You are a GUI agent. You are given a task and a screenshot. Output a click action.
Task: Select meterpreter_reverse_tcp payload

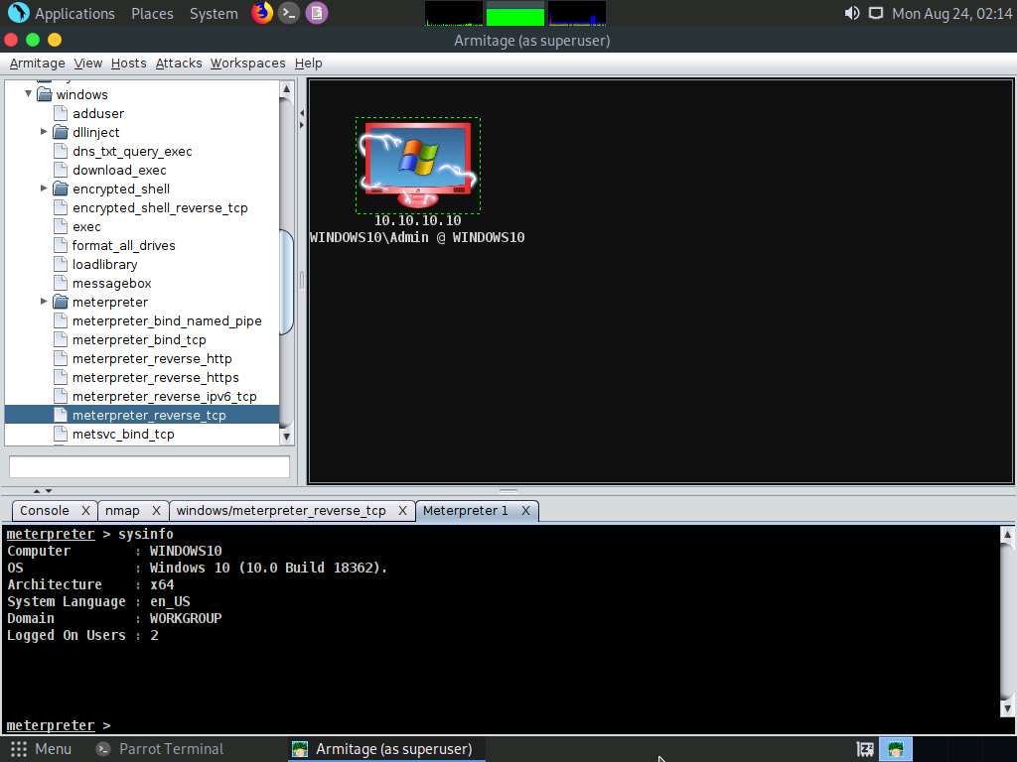click(x=141, y=415)
